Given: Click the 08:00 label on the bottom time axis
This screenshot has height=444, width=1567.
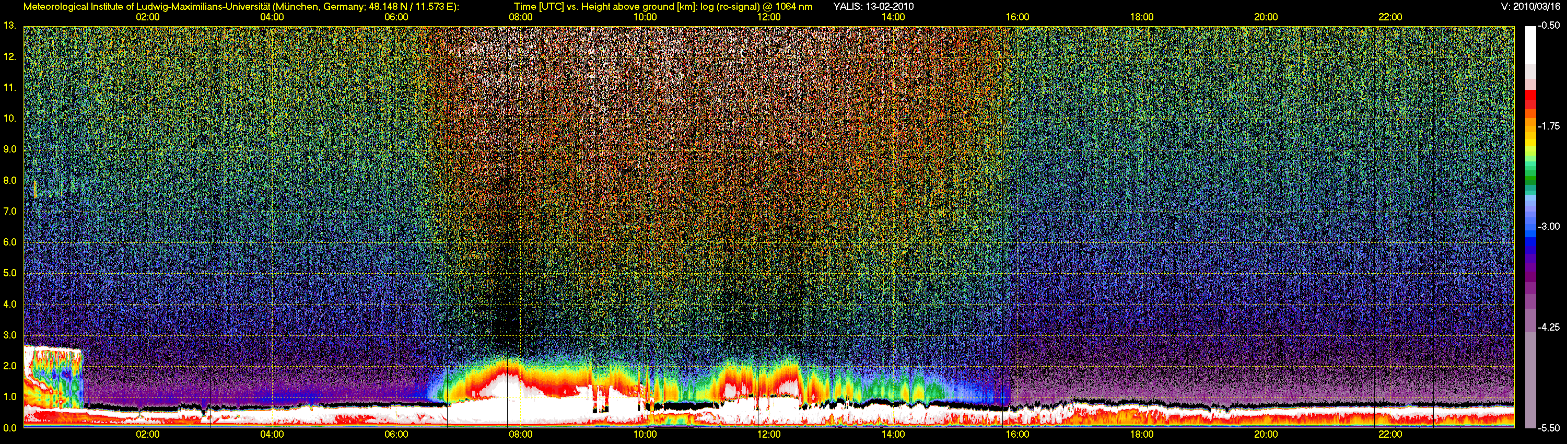Looking at the screenshot, I should [521, 434].
